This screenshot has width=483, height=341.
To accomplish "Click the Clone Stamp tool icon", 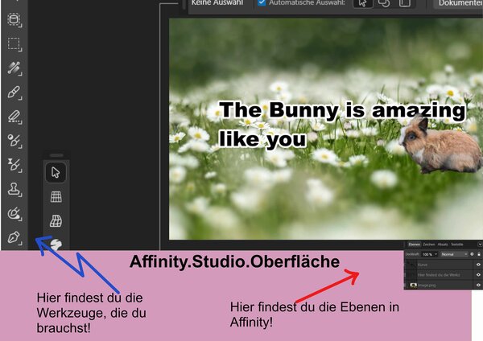I will coord(14,190).
